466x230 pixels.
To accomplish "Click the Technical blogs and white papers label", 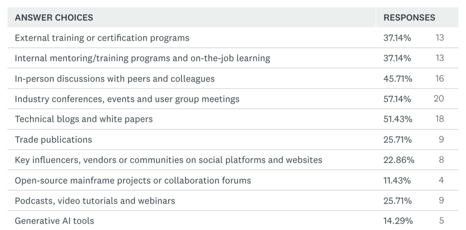I will 84,120.
